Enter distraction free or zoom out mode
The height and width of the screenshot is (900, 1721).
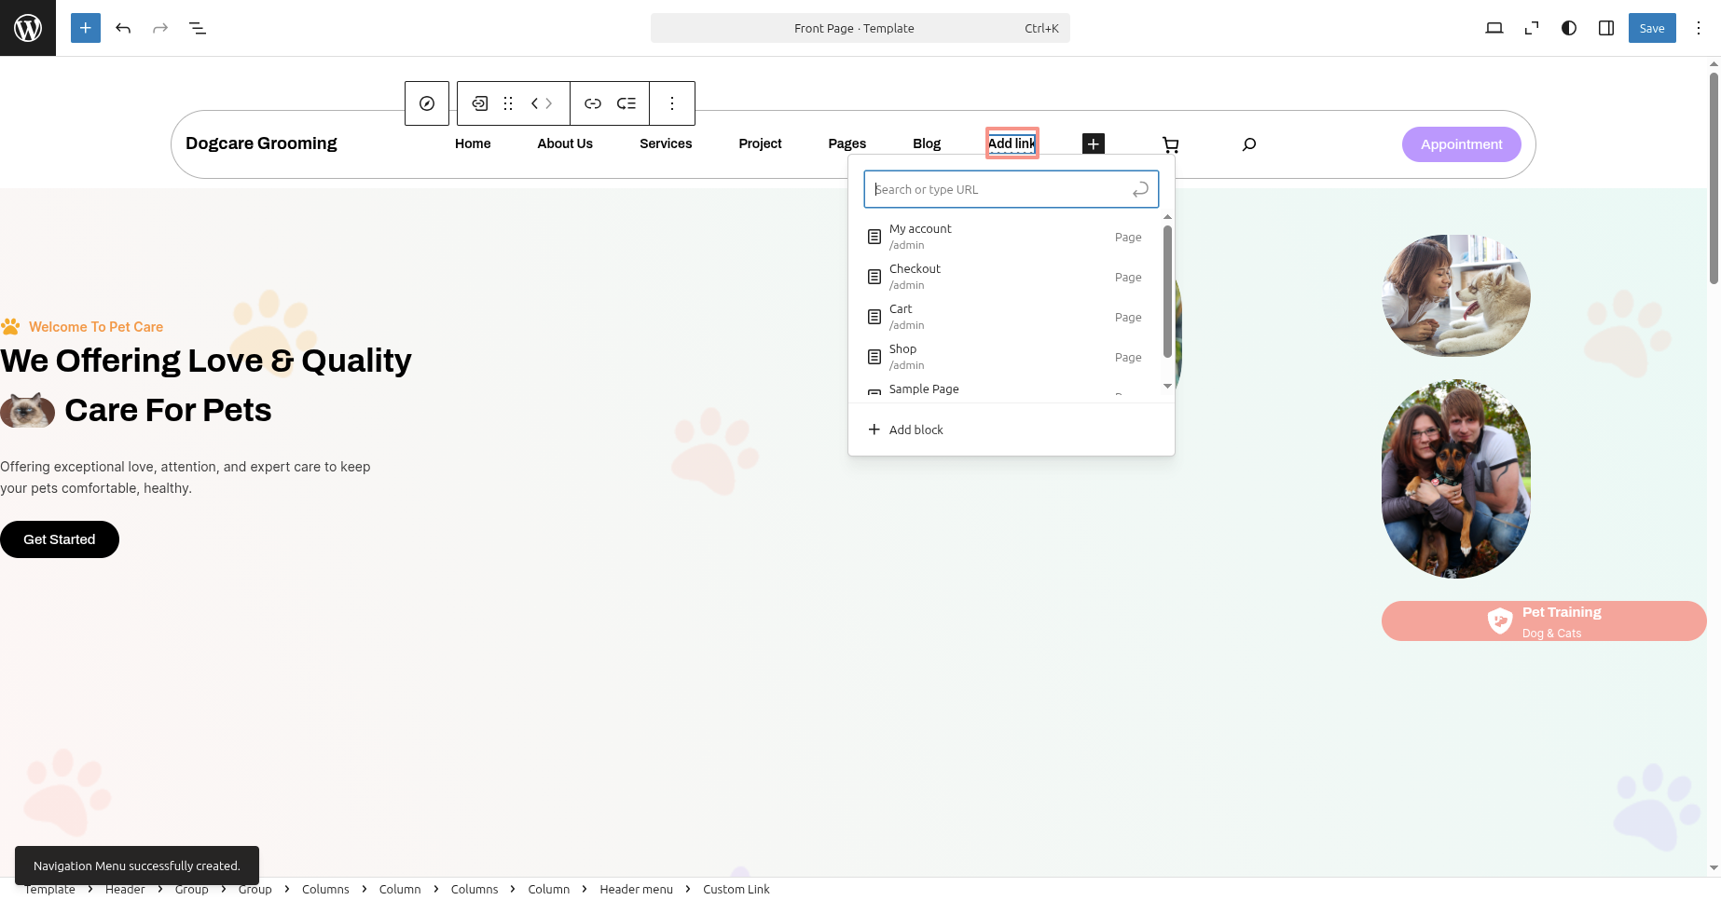pos(1532,28)
